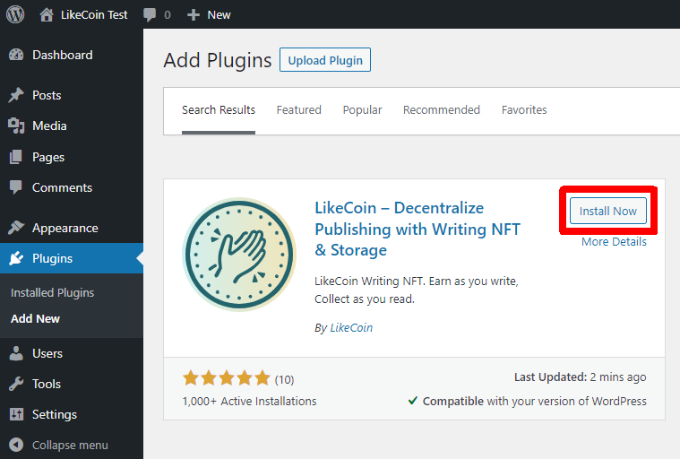Click the Settings sliders icon

coord(16,414)
